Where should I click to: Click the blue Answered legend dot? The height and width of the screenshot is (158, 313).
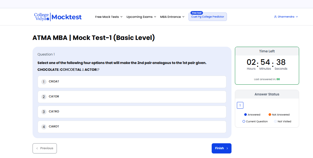click(245, 115)
